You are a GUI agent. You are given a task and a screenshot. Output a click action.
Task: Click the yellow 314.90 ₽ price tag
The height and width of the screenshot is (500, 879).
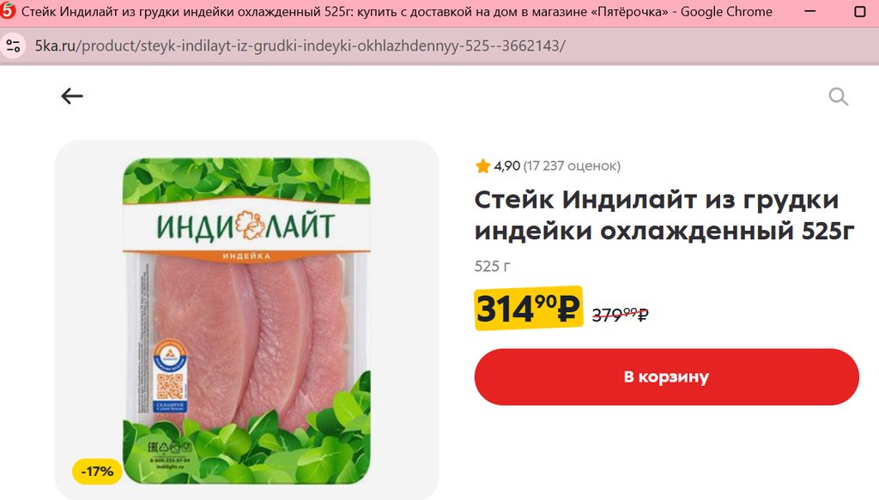click(528, 309)
